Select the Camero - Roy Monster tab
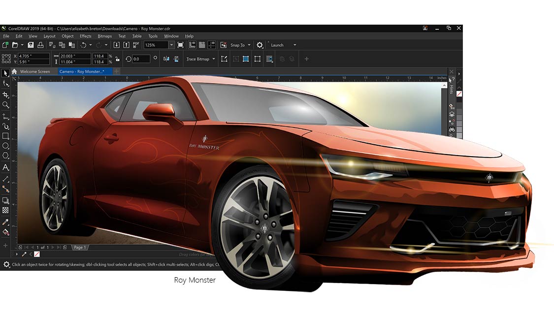 (84, 71)
